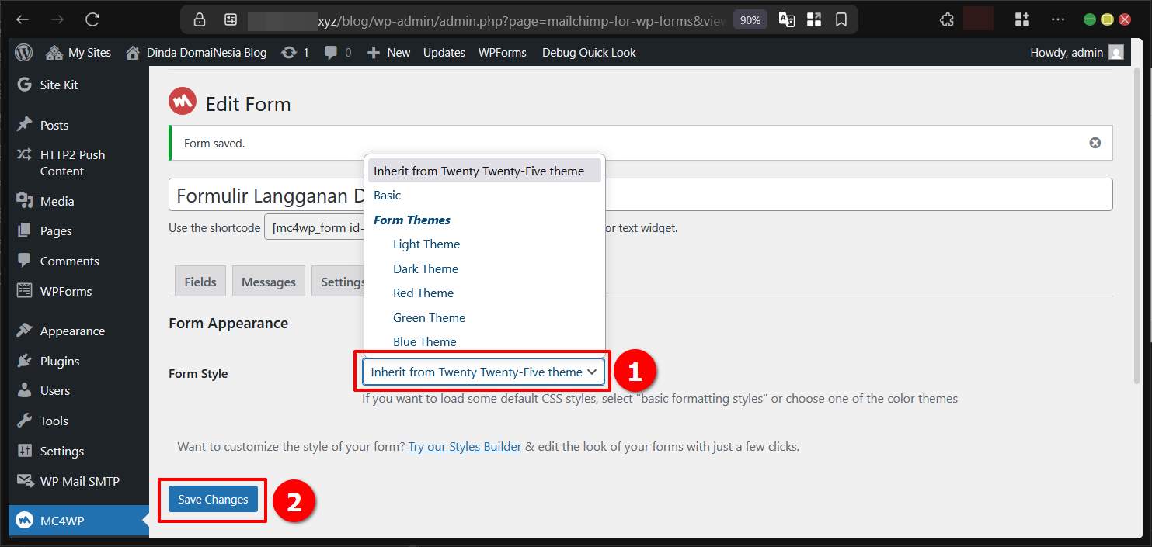Dismiss the Form saved notice
1152x547 pixels.
(x=1095, y=142)
